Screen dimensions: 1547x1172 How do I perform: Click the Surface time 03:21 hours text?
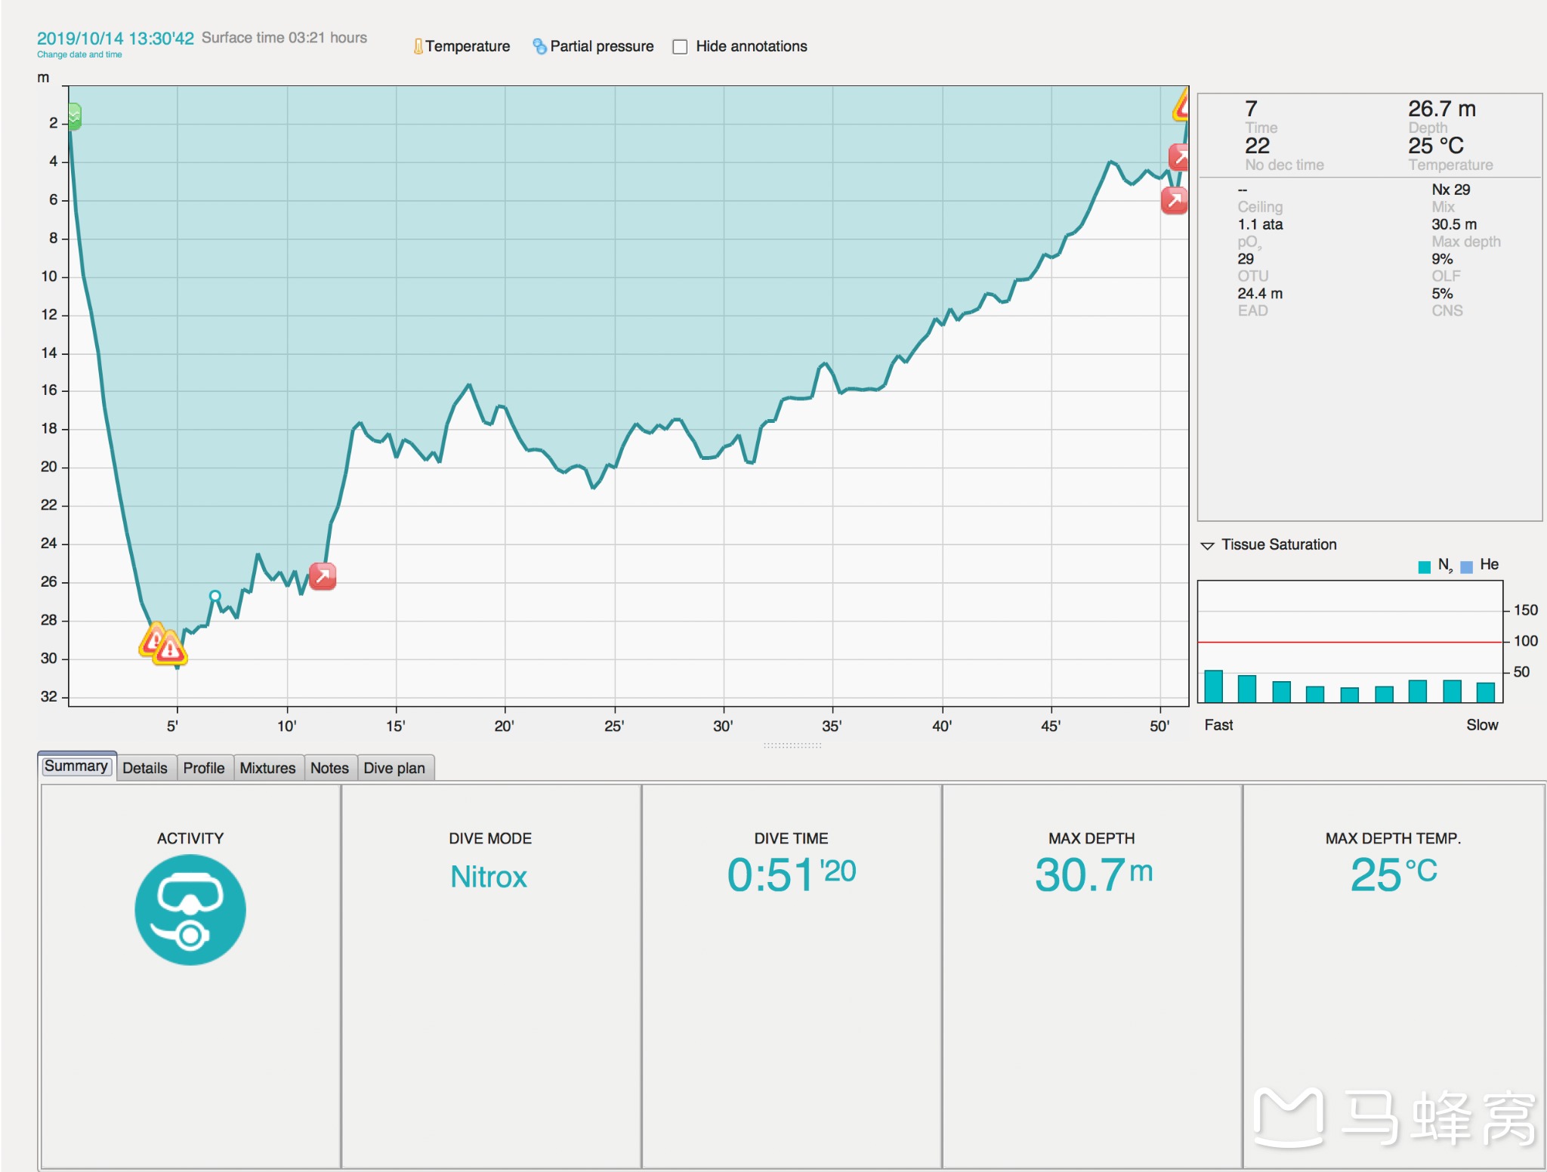tap(284, 38)
